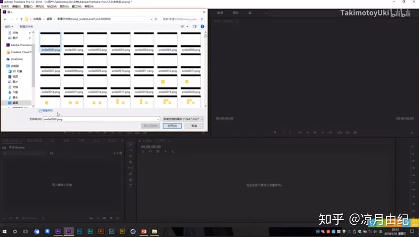
Task: Click Play in the Program monitor
Action: [315, 133]
